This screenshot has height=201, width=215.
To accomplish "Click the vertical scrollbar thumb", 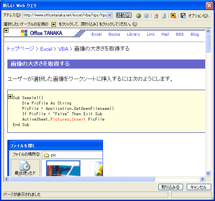I will (x=208, y=43).
